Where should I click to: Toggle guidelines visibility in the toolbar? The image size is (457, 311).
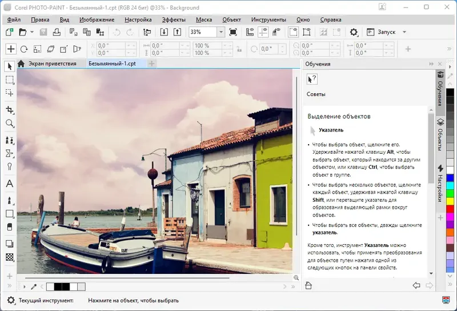(263, 32)
